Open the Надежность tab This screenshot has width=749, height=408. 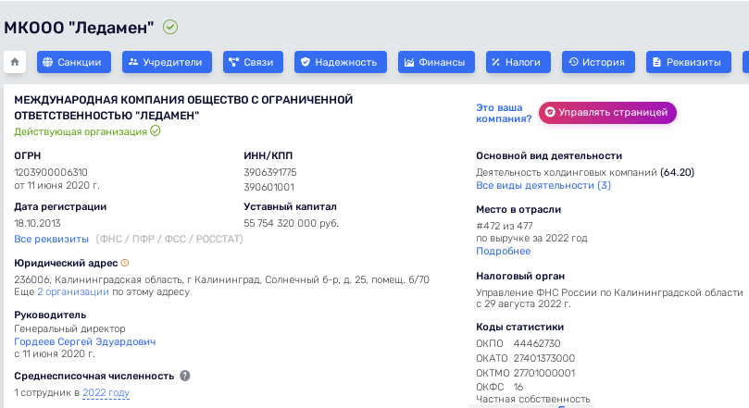coord(337,62)
